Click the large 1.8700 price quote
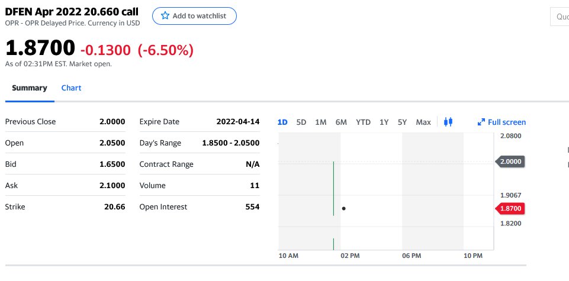The width and height of the screenshot is (569, 281). click(40, 48)
